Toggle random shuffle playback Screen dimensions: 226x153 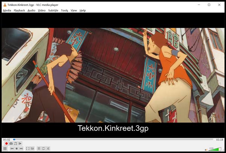point(48,148)
